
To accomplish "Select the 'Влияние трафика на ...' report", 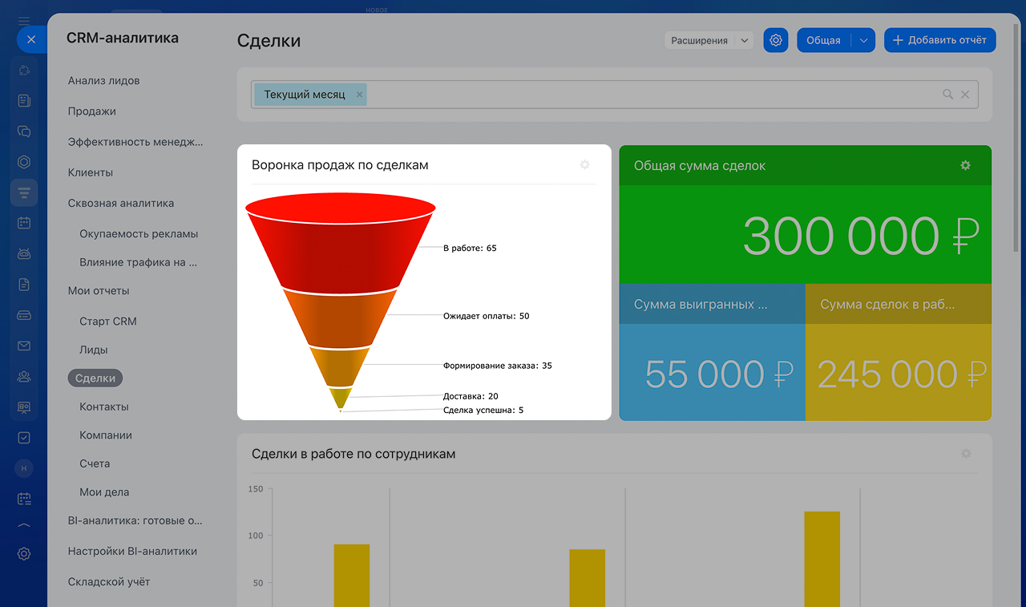I will [138, 262].
